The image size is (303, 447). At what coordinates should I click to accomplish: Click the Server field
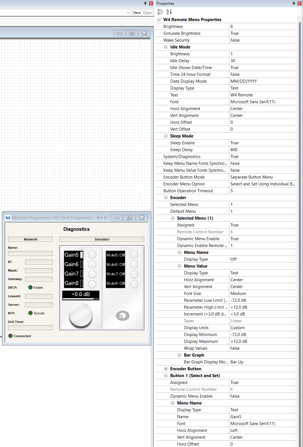point(39,305)
